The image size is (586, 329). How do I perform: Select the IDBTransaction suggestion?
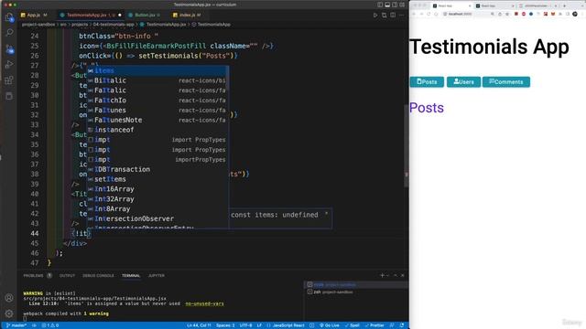coord(157,169)
